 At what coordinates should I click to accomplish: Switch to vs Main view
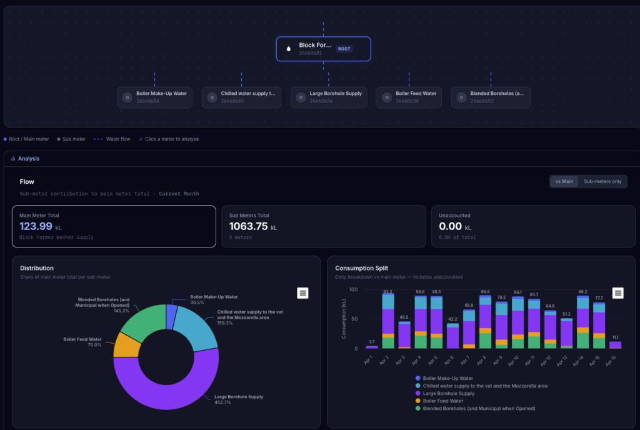point(564,181)
